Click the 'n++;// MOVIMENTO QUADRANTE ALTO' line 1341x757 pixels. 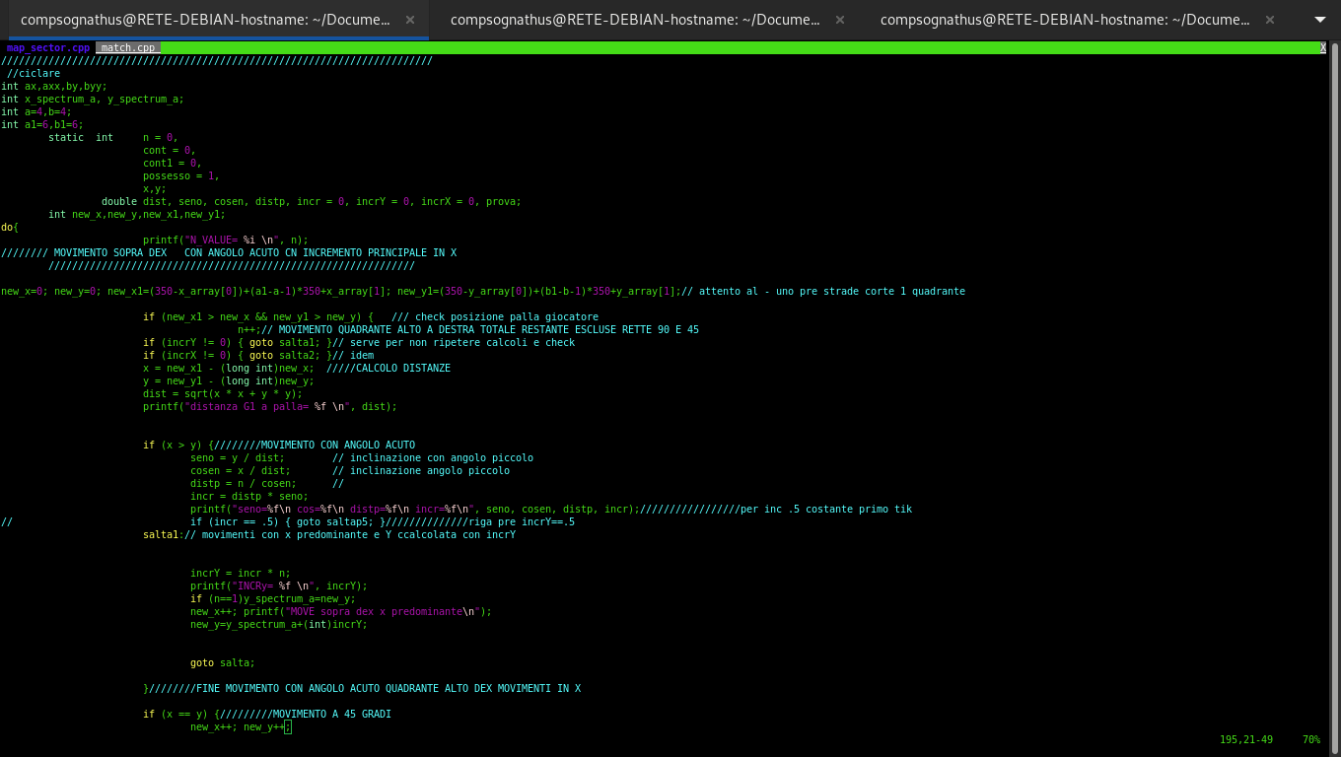tap(468, 329)
